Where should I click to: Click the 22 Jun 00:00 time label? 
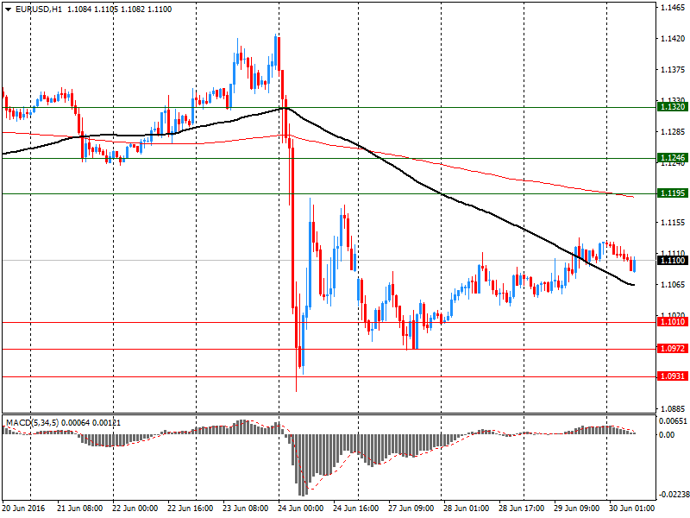135,509
